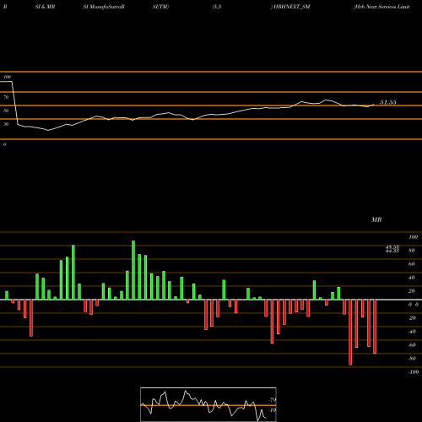Click the -19 value in mini chart
The image size is (422, 422).
pos(273,410)
